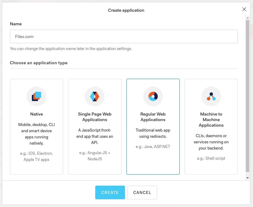Close the Create application dialog with X

244,9
